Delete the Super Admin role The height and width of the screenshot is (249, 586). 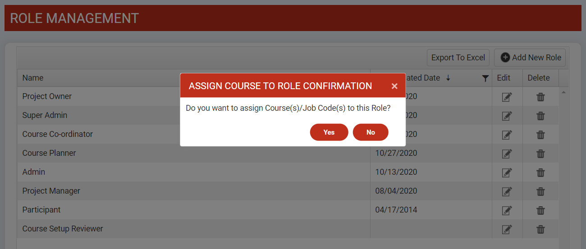pos(540,116)
